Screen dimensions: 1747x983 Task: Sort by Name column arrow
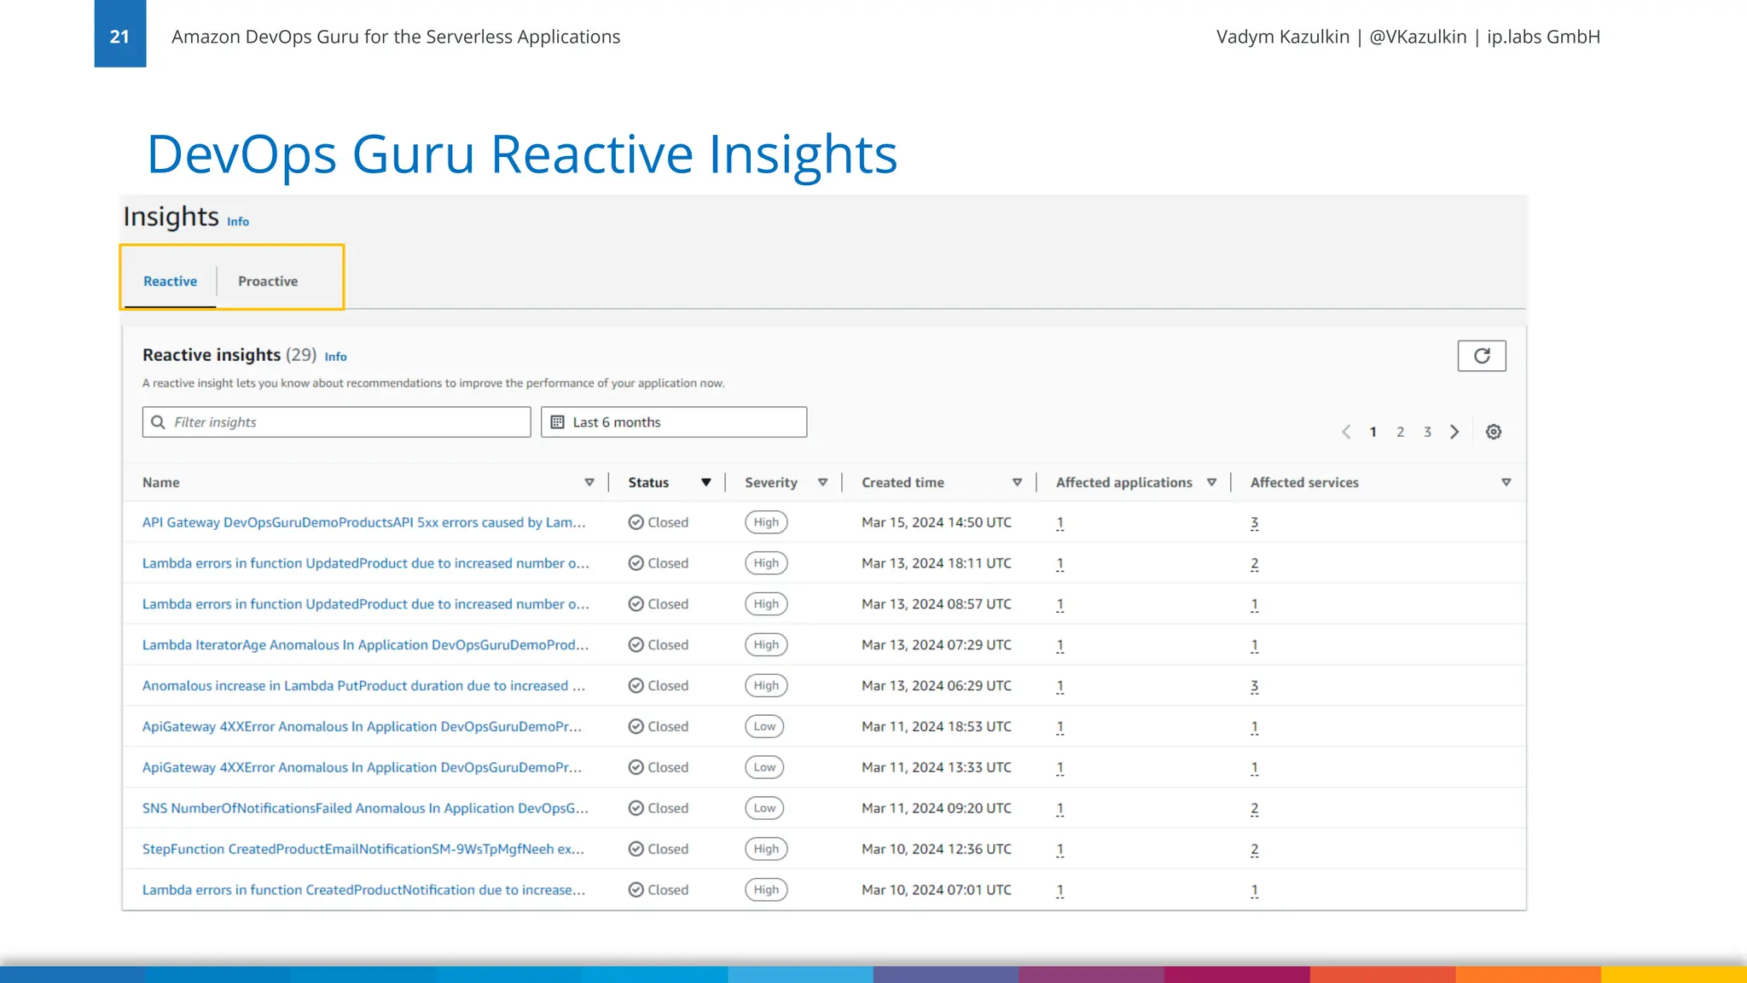[x=589, y=483]
